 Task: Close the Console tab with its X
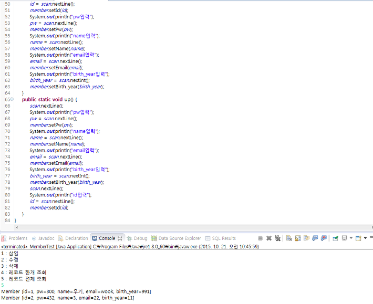(120, 238)
